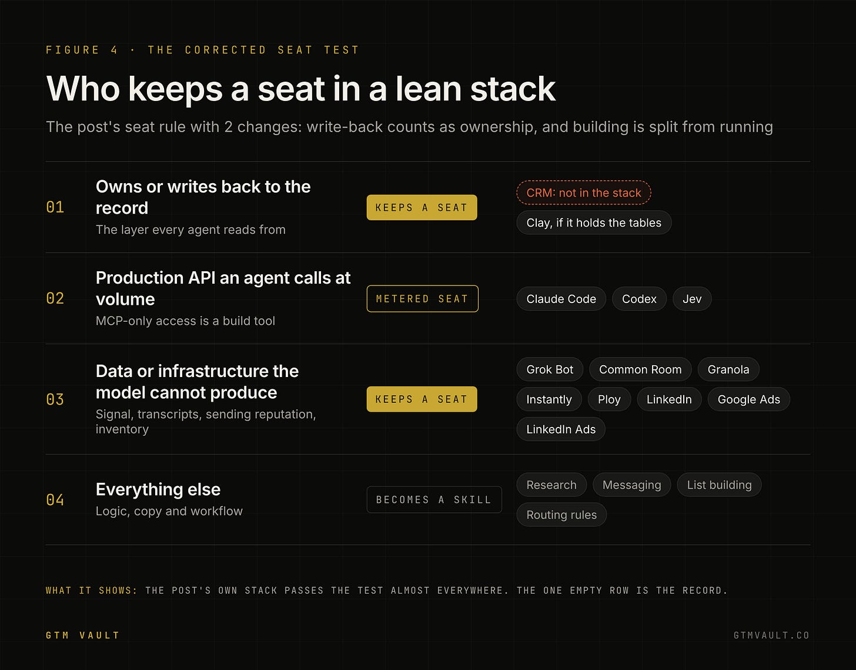Select the 'Google Ads' chip

[749, 399]
